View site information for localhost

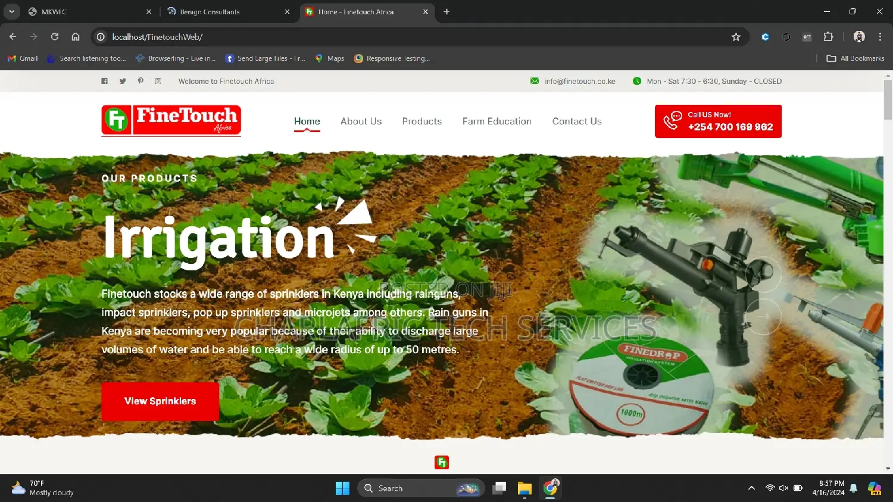click(101, 37)
